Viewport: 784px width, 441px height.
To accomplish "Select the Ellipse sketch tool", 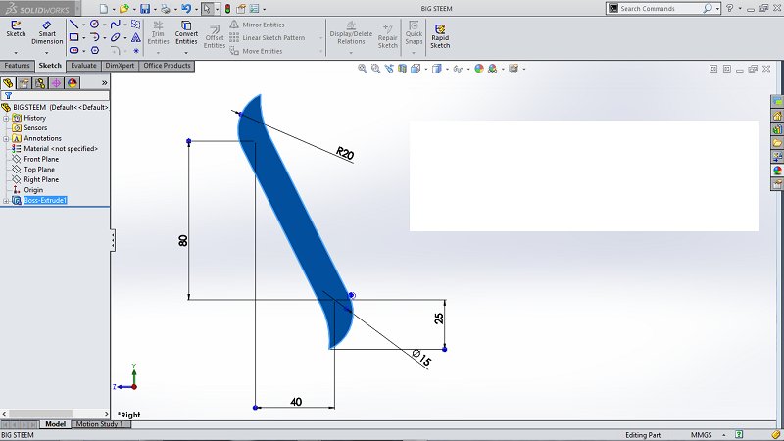I will pyautogui.click(x=115, y=37).
